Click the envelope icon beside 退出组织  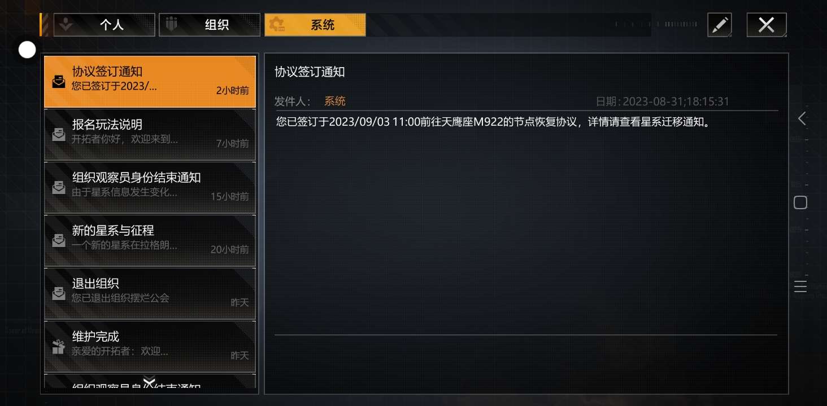[x=59, y=294]
